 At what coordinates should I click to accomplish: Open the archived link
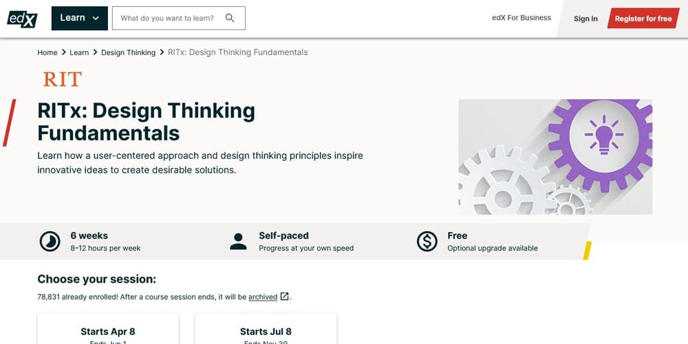(263, 297)
